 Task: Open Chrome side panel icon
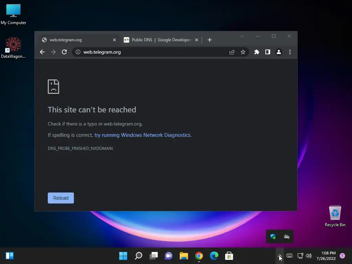(x=267, y=52)
